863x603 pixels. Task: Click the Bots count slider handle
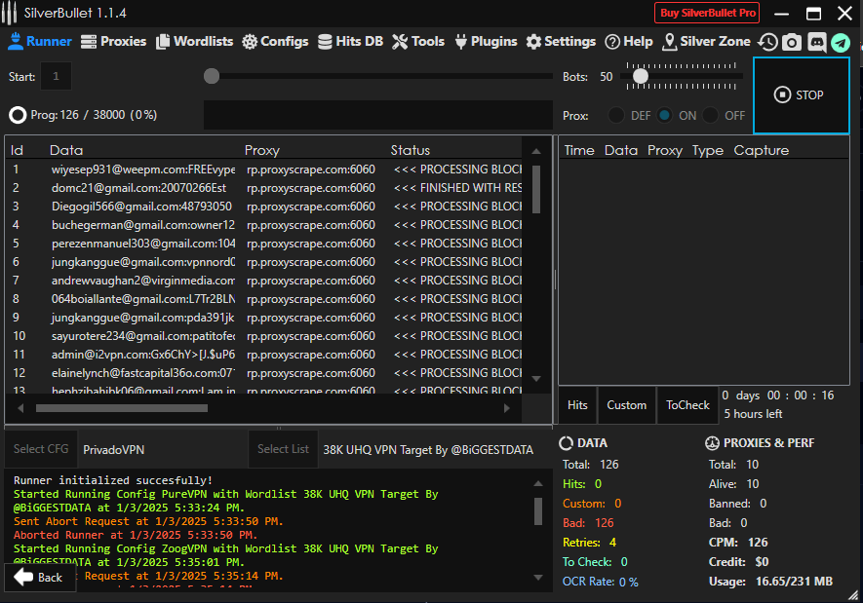tap(641, 76)
